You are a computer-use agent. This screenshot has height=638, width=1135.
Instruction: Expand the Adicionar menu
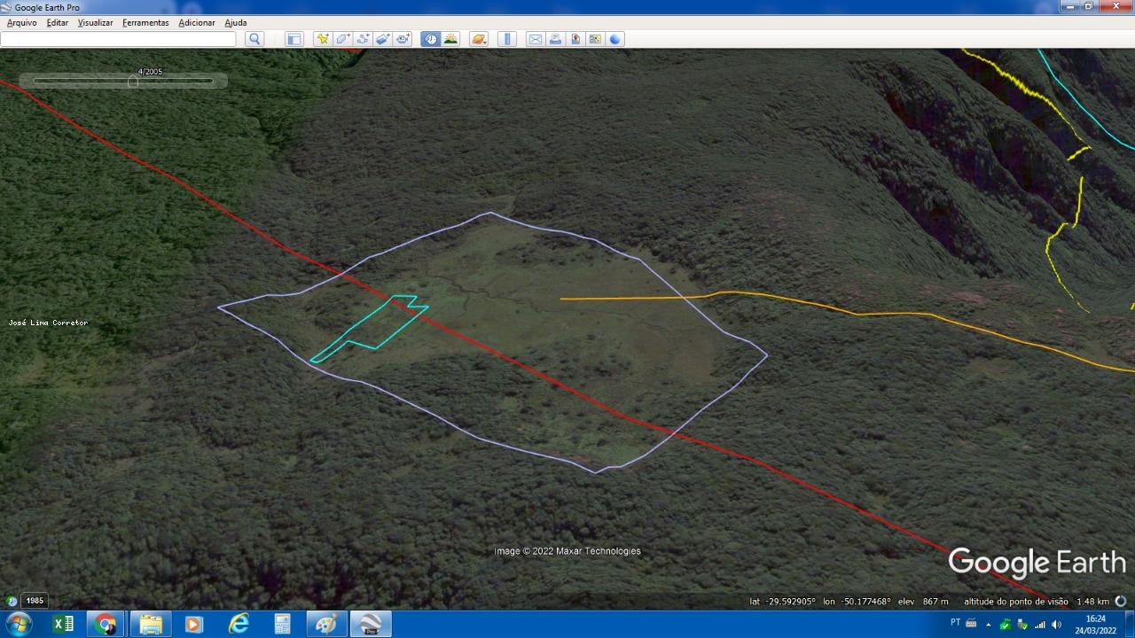[197, 22]
